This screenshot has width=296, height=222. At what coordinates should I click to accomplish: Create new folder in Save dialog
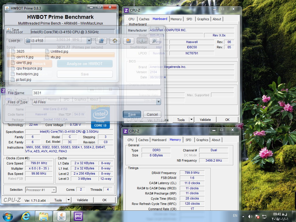pyautogui.click(x=129, y=40)
